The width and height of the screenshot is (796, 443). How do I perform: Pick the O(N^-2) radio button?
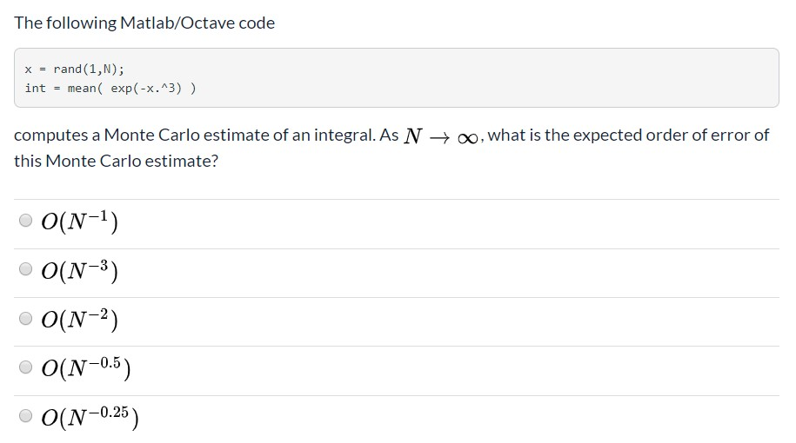pyautogui.click(x=25, y=318)
